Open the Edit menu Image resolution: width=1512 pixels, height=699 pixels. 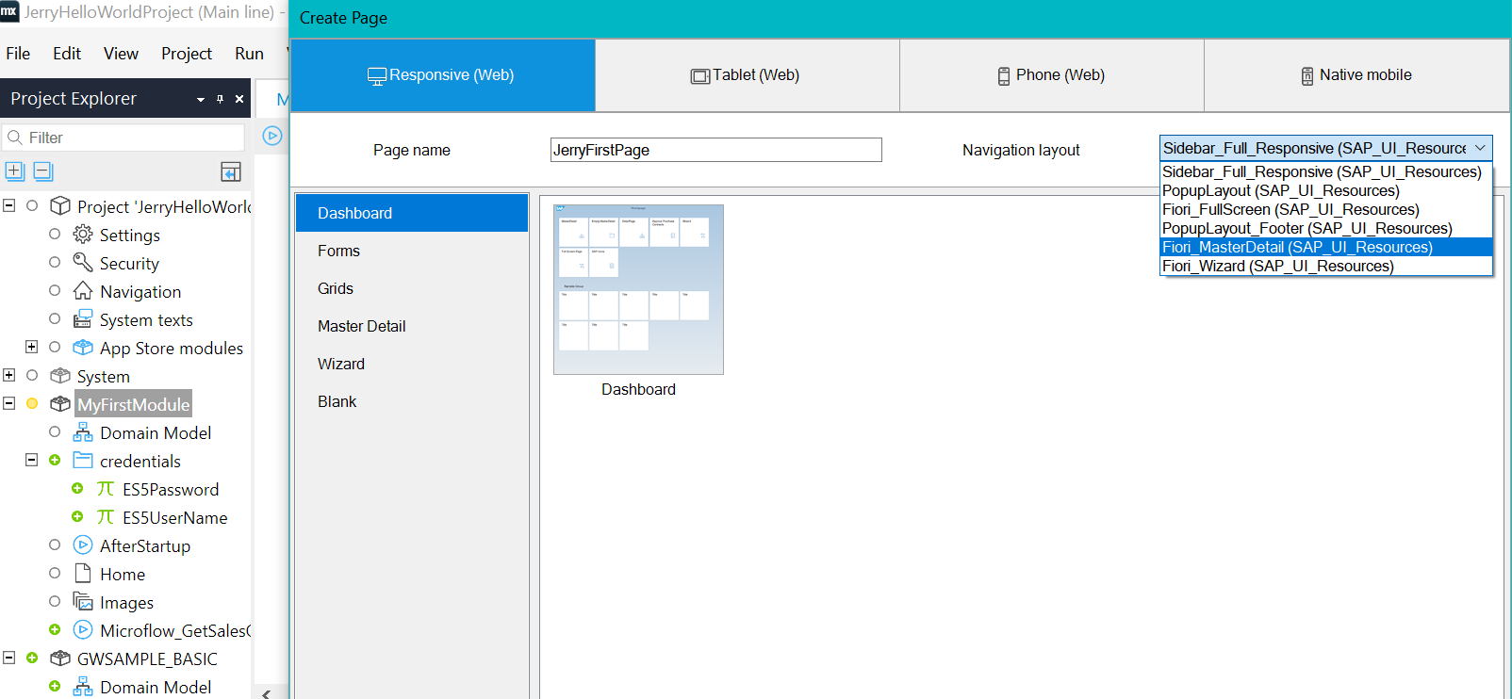(x=66, y=54)
